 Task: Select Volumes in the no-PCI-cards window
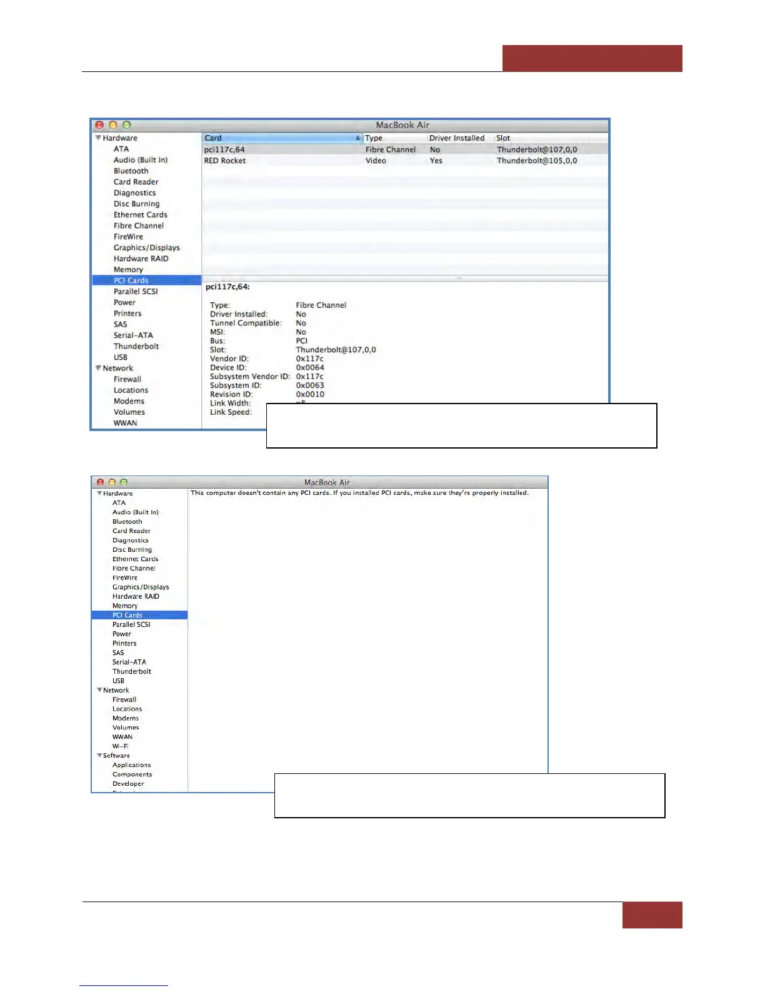tap(126, 727)
